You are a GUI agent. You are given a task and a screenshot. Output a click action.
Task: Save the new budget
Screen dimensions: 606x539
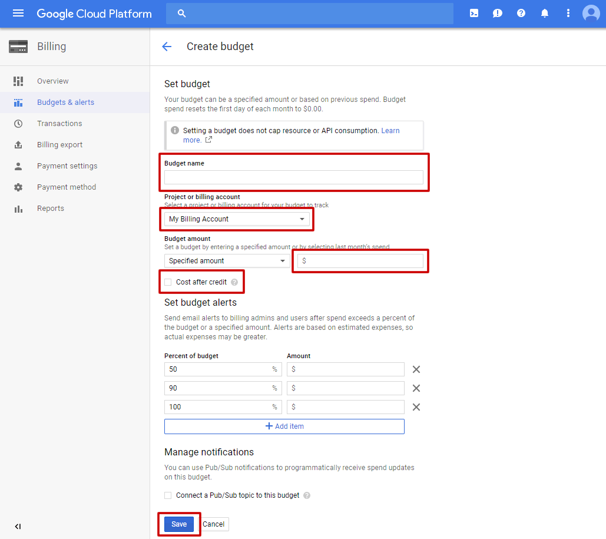coord(179,524)
